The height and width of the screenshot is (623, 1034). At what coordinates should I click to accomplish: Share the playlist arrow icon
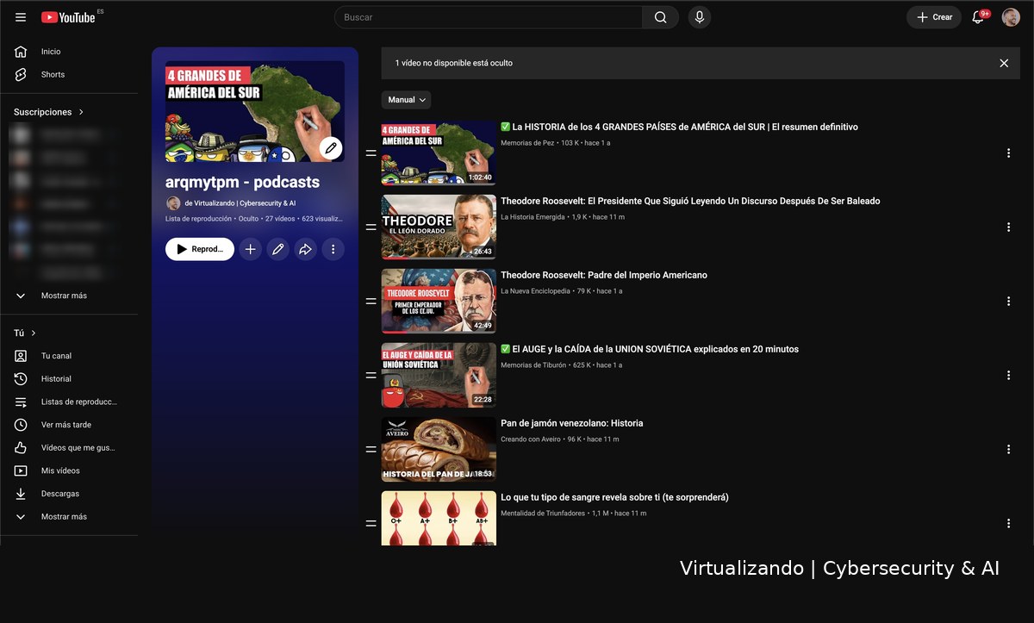305,249
